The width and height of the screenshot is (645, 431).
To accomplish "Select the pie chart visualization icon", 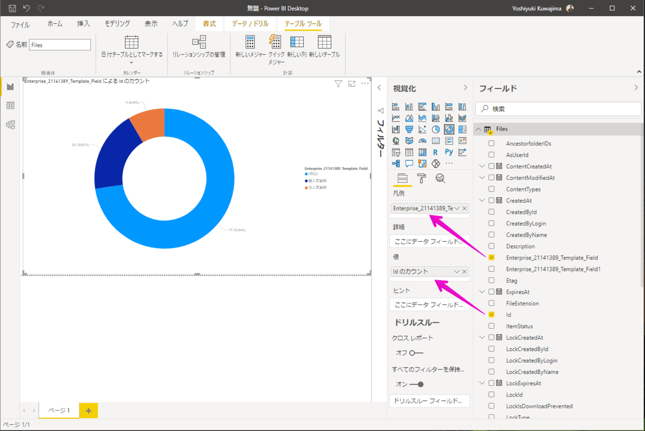I will click(436, 129).
